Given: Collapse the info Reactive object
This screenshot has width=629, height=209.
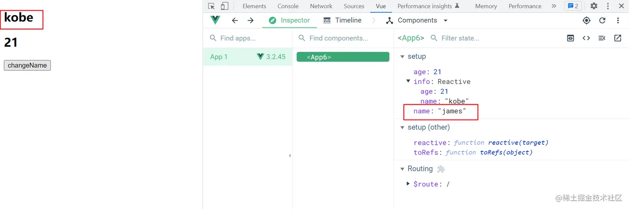Looking at the screenshot, I should [409, 81].
